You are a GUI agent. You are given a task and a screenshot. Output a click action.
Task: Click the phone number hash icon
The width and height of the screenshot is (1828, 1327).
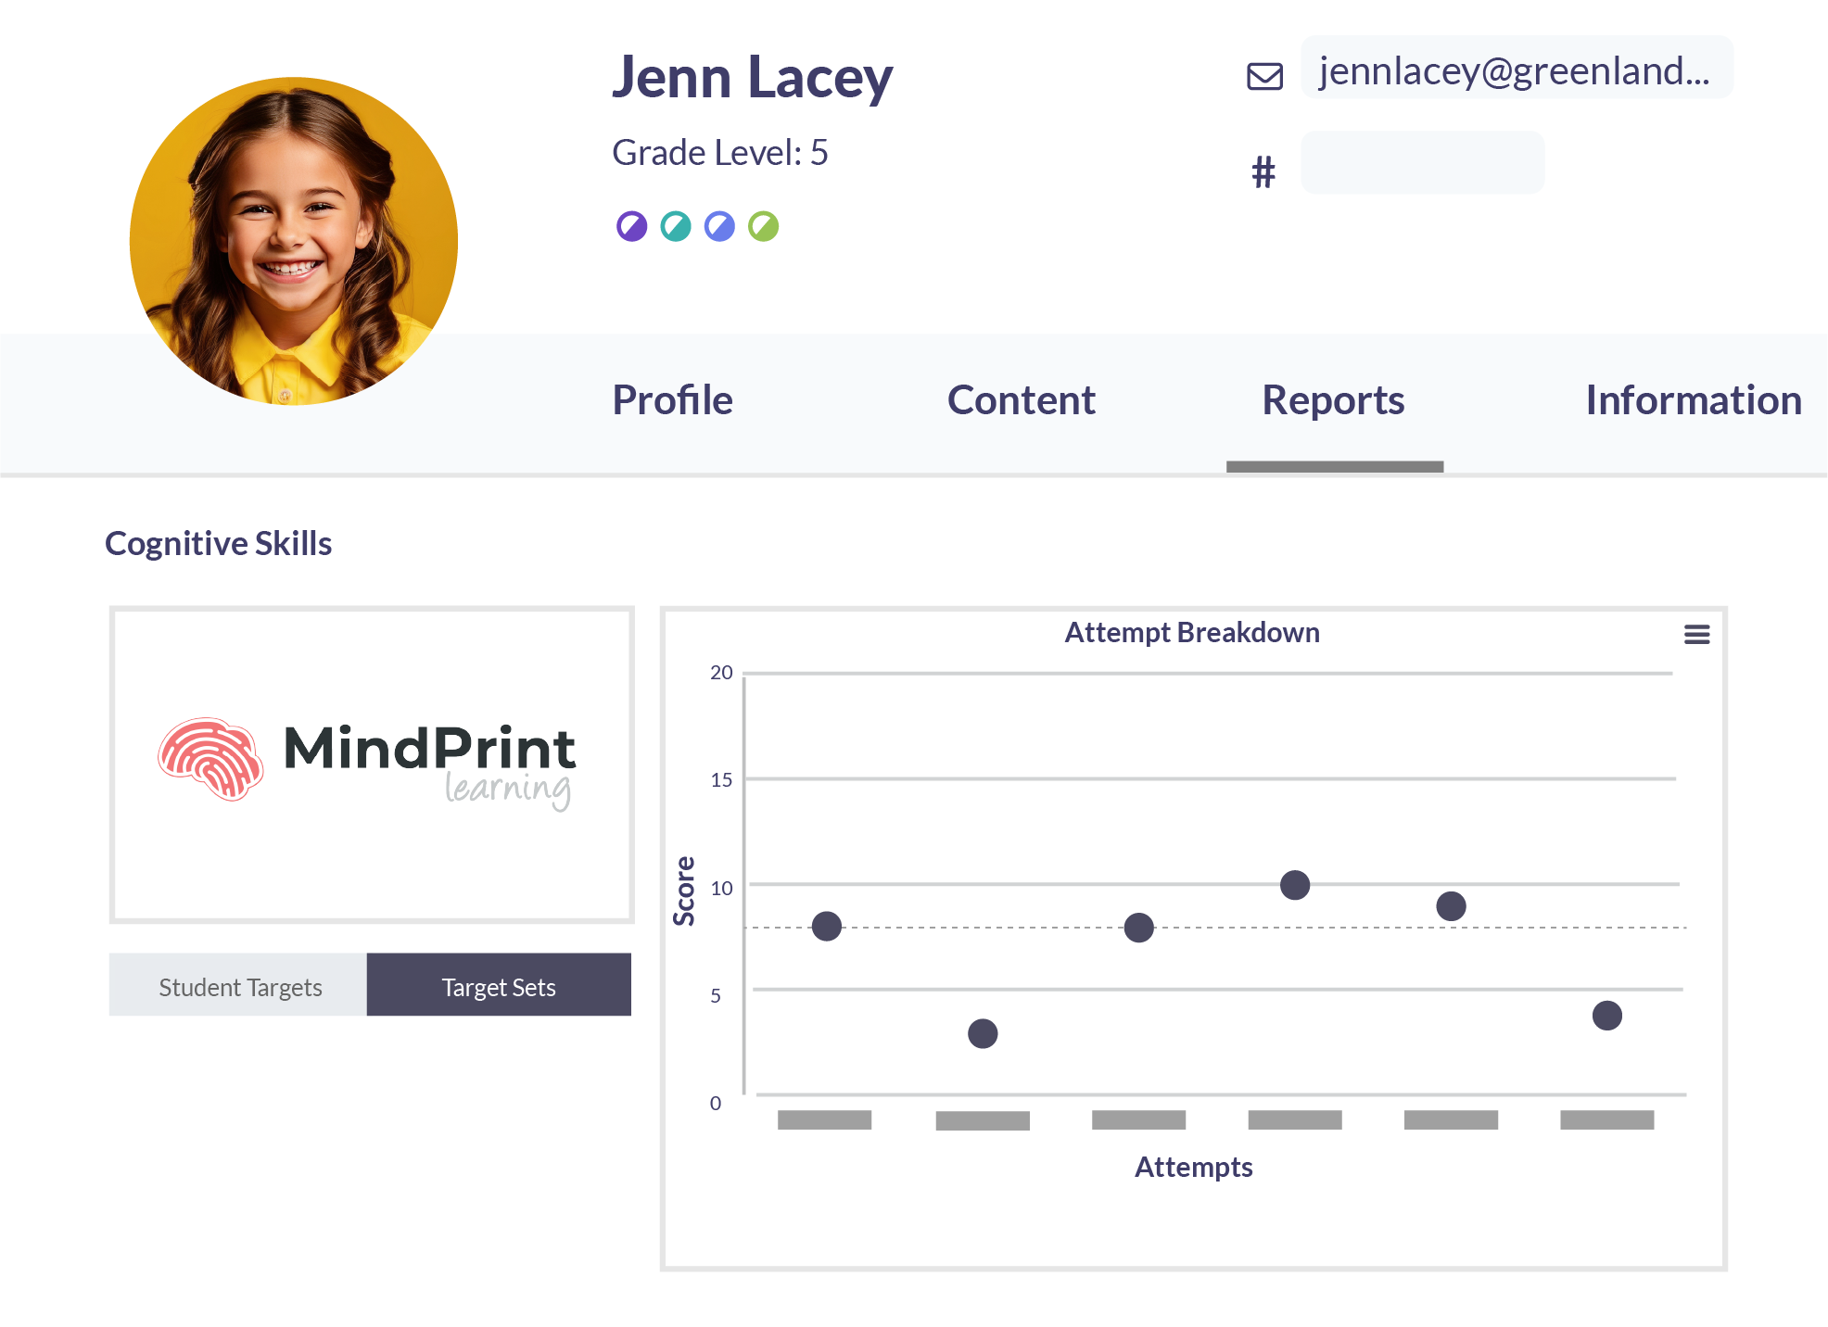[x=1262, y=170]
